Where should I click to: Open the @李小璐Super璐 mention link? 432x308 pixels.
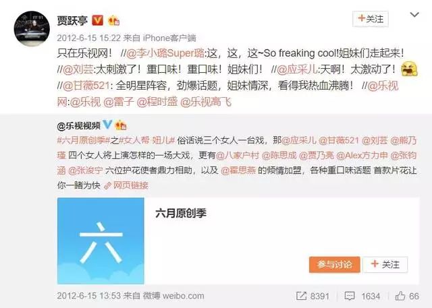tap(165, 53)
